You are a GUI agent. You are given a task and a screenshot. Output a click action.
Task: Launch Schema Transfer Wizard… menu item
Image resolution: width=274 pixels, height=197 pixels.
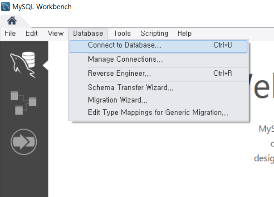[158, 88]
